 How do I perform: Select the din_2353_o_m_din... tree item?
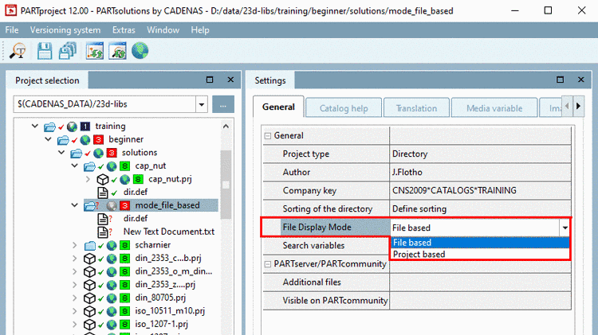pyautogui.click(x=174, y=271)
